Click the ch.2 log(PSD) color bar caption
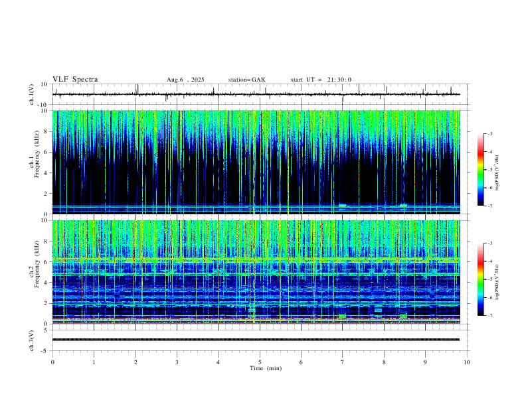This screenshot has height=406, width=526. [x=497, y=282]
